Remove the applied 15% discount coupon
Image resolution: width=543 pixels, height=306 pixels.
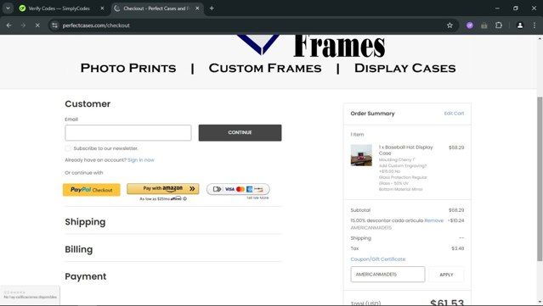click(x=434, y=220)
